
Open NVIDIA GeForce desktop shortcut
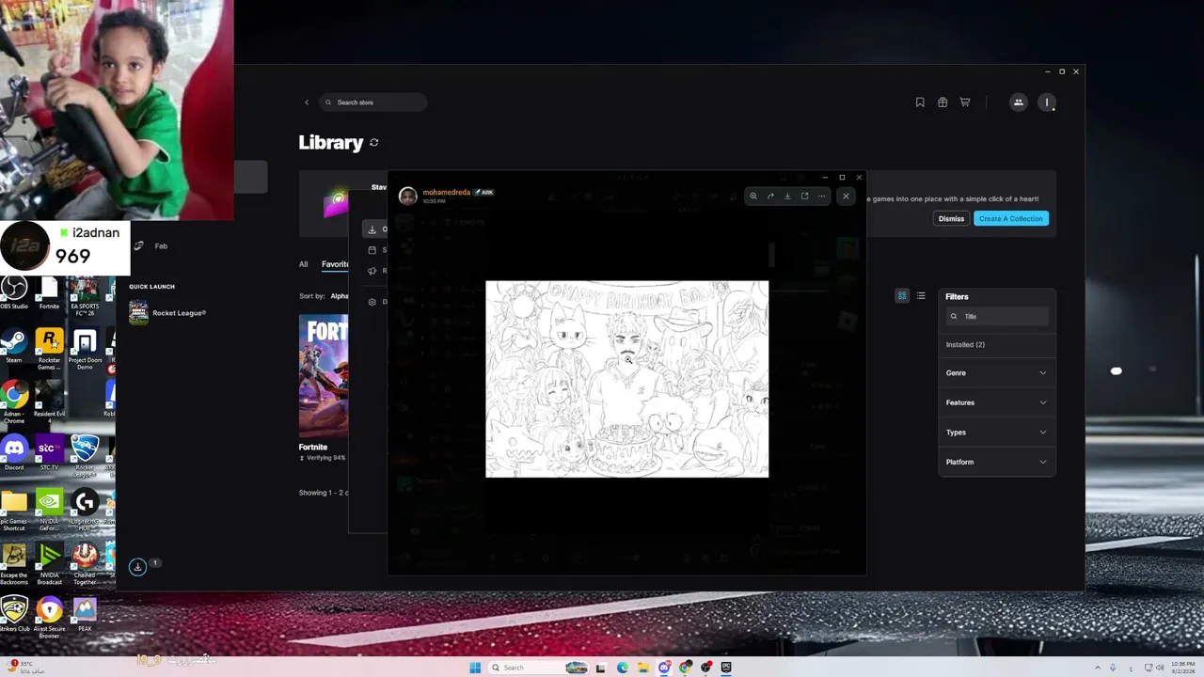point(49,511)
